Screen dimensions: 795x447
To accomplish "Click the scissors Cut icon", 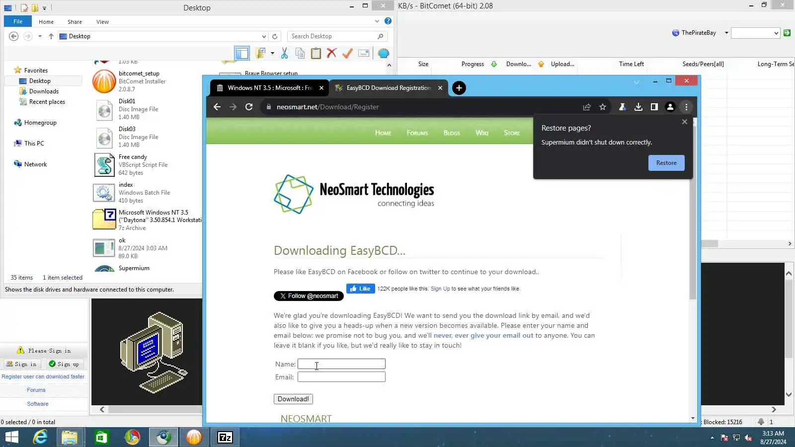I will 285,53.
